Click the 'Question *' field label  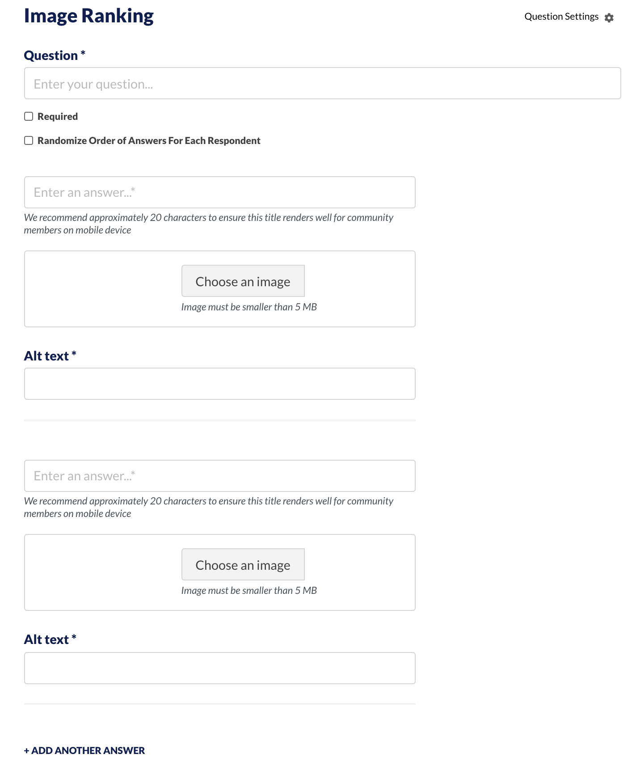point(55,55)
